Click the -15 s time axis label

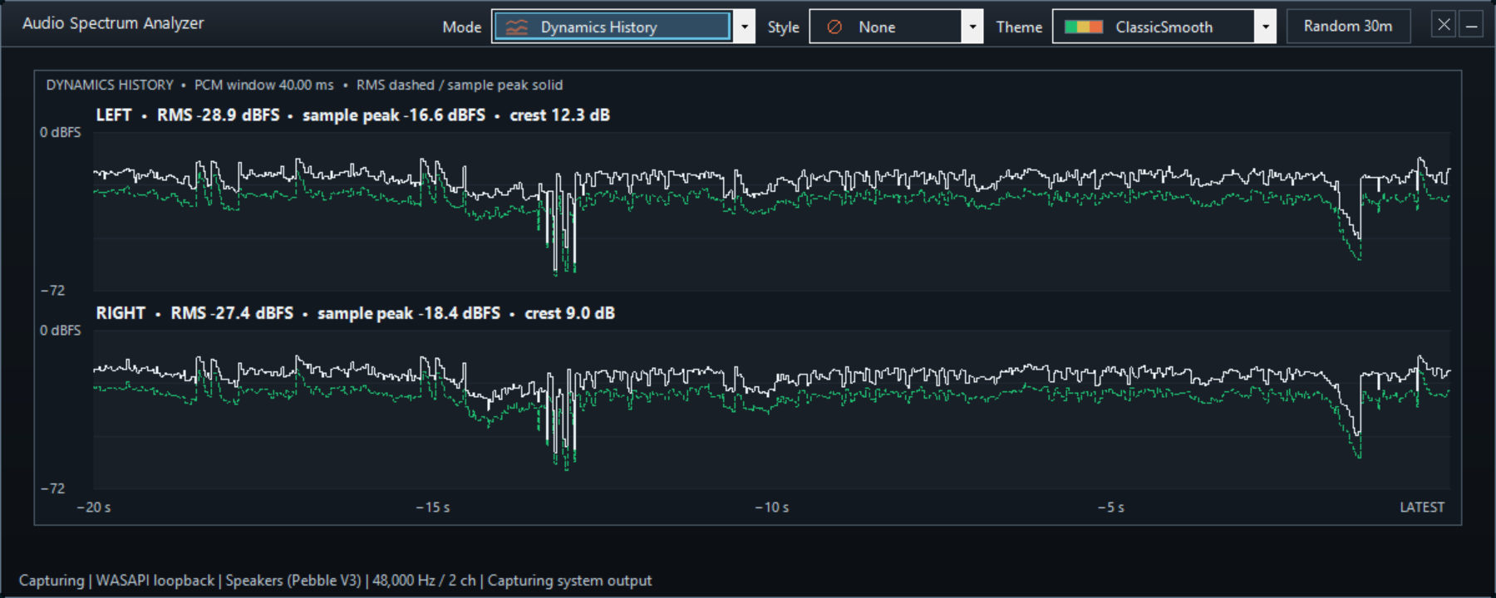433,507
